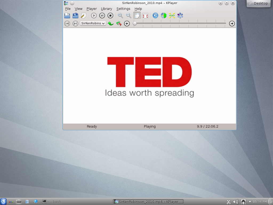Screen dimensions: 273x205
Task: Open a file with the Open File icon
Action: click(67, 15)
